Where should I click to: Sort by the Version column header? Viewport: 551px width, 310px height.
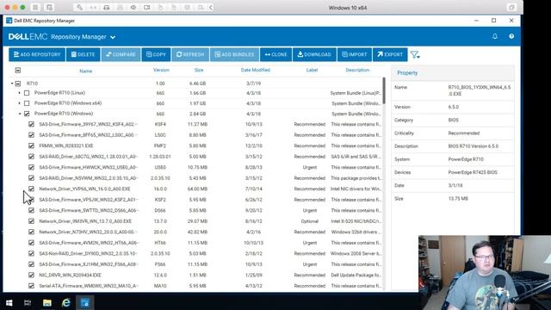click(x=161, y=70)
